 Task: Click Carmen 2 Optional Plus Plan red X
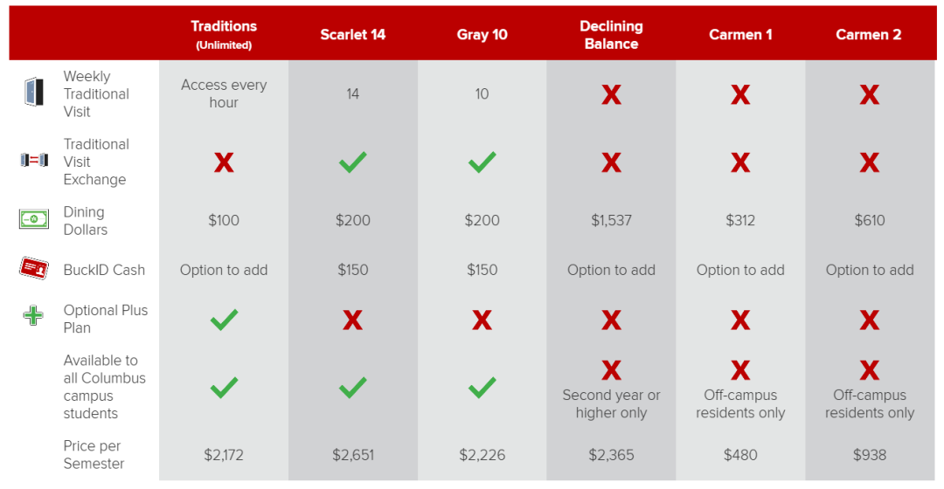(870, 320)
